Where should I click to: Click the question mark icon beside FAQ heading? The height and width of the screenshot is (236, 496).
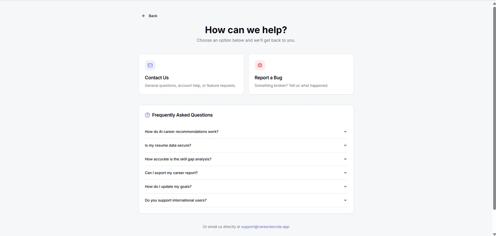147,115
